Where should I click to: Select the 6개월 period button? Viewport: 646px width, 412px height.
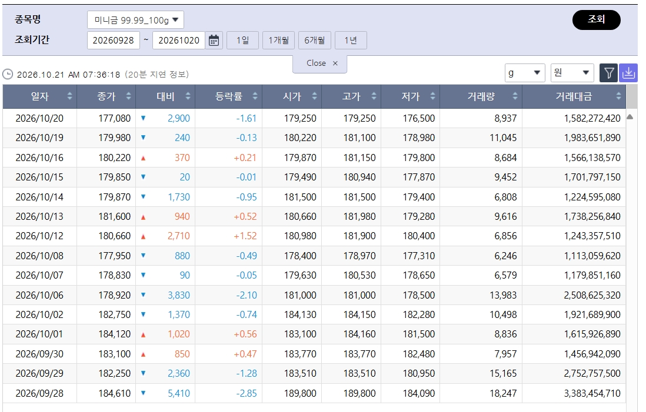(x=315, y=41)
